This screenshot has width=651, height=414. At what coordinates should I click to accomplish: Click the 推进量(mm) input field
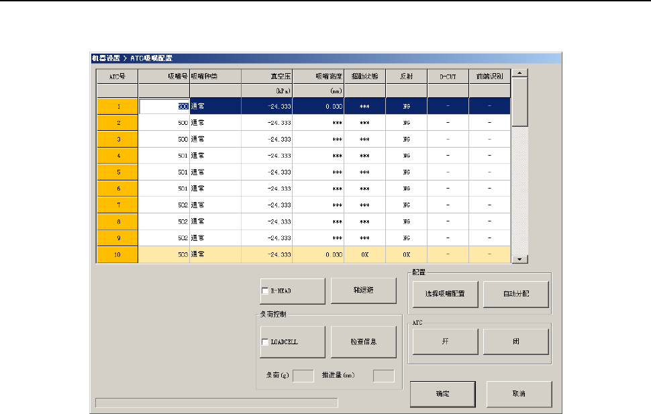(383, 376)
